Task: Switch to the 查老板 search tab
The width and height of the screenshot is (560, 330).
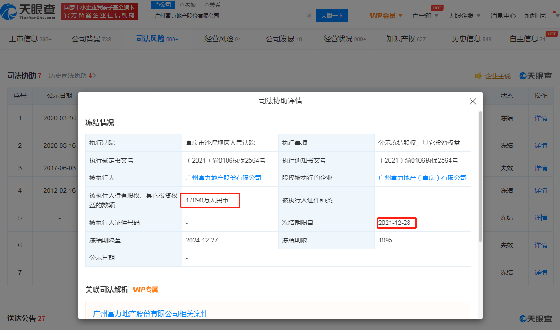Action: [187, 5]
